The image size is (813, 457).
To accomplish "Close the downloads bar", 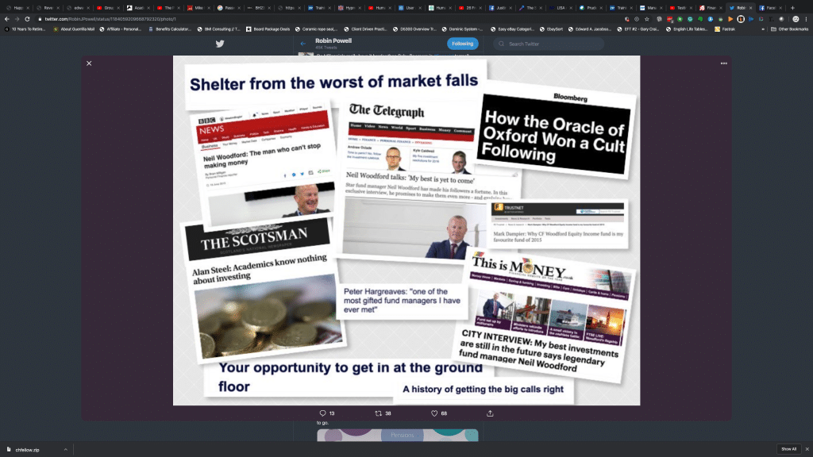I will 807,449.
